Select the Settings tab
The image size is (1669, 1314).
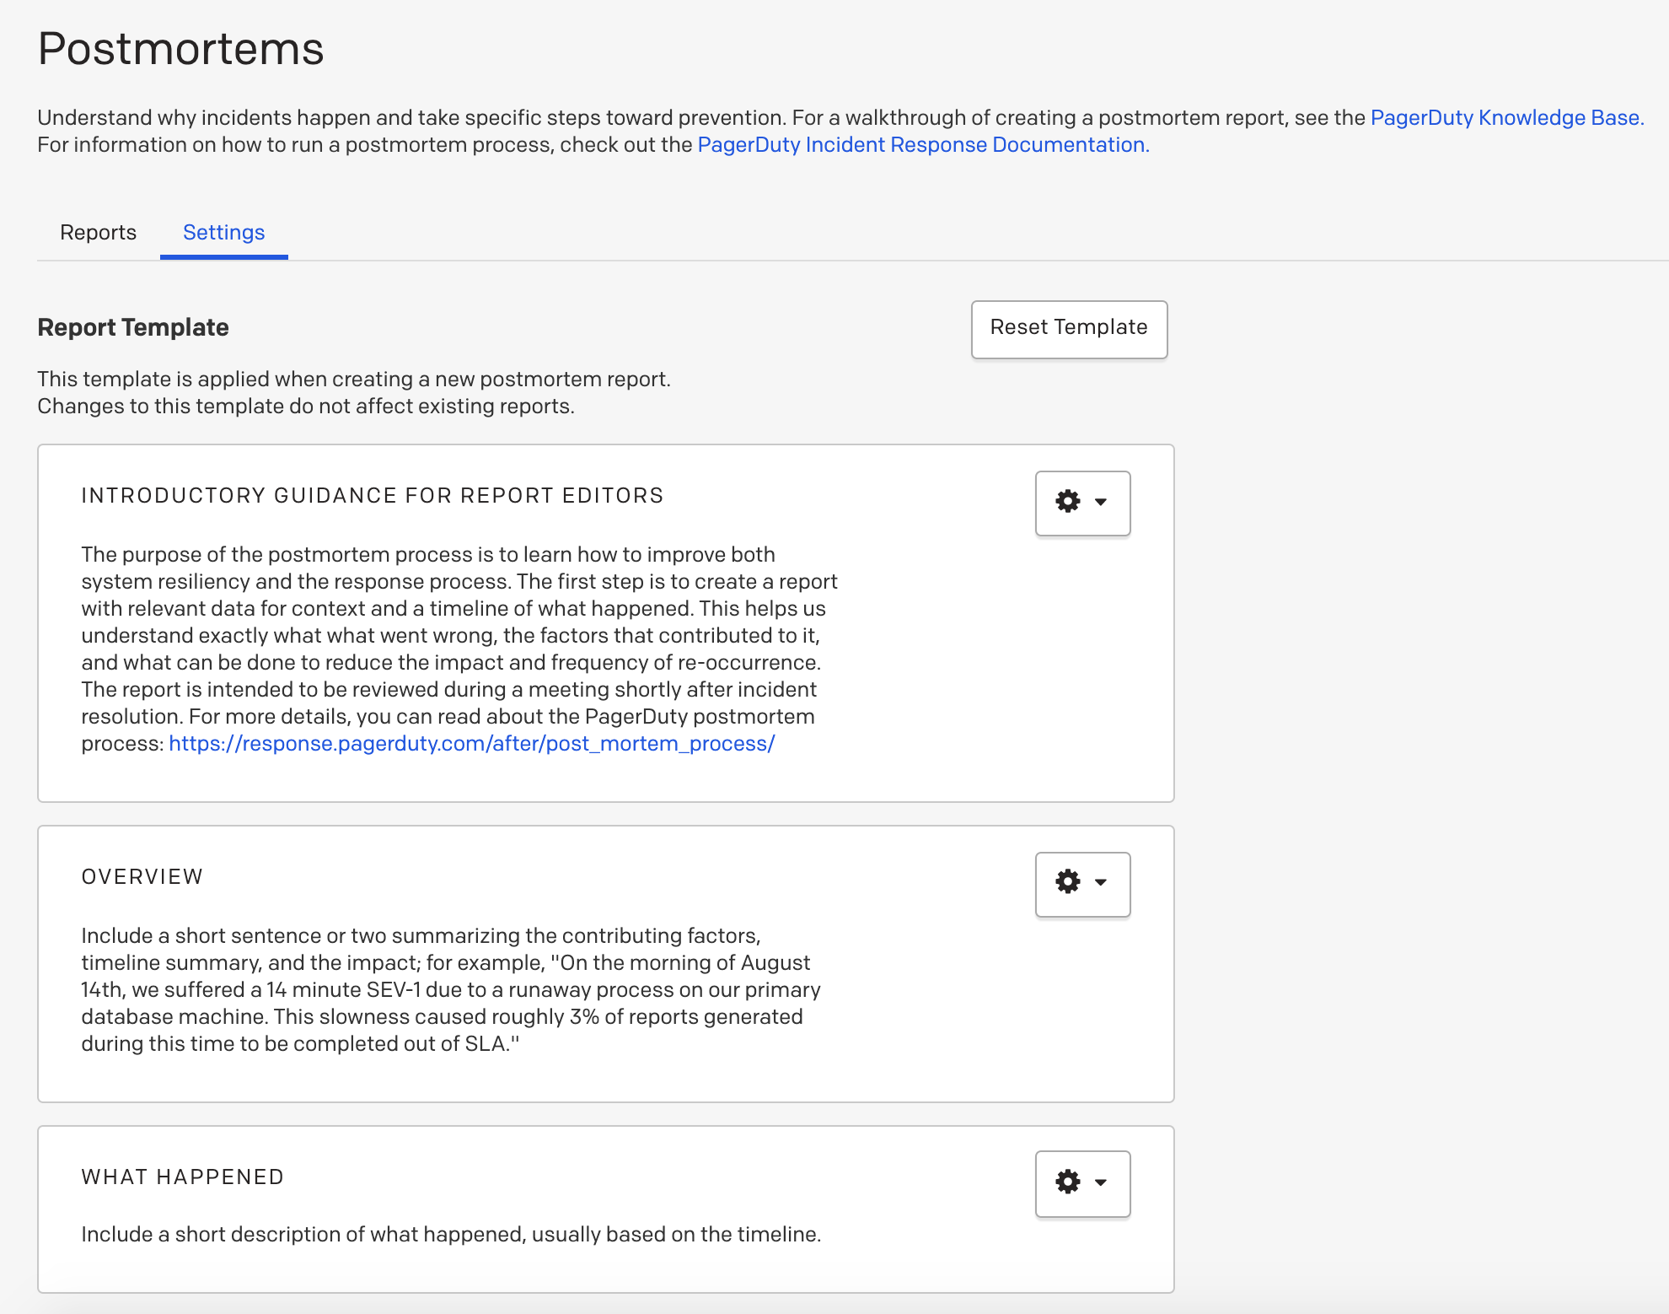pyautogui.click(x=223, y=233)
